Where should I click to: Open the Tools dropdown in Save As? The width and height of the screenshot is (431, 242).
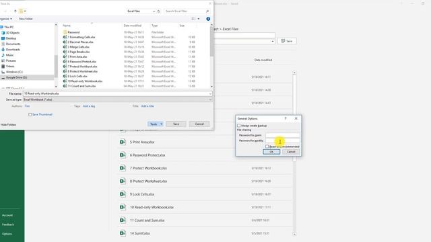[x=156, y=124]
